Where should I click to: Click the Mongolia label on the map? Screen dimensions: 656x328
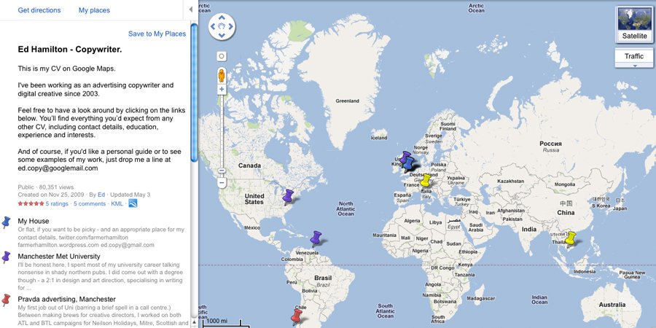(565, 184)
